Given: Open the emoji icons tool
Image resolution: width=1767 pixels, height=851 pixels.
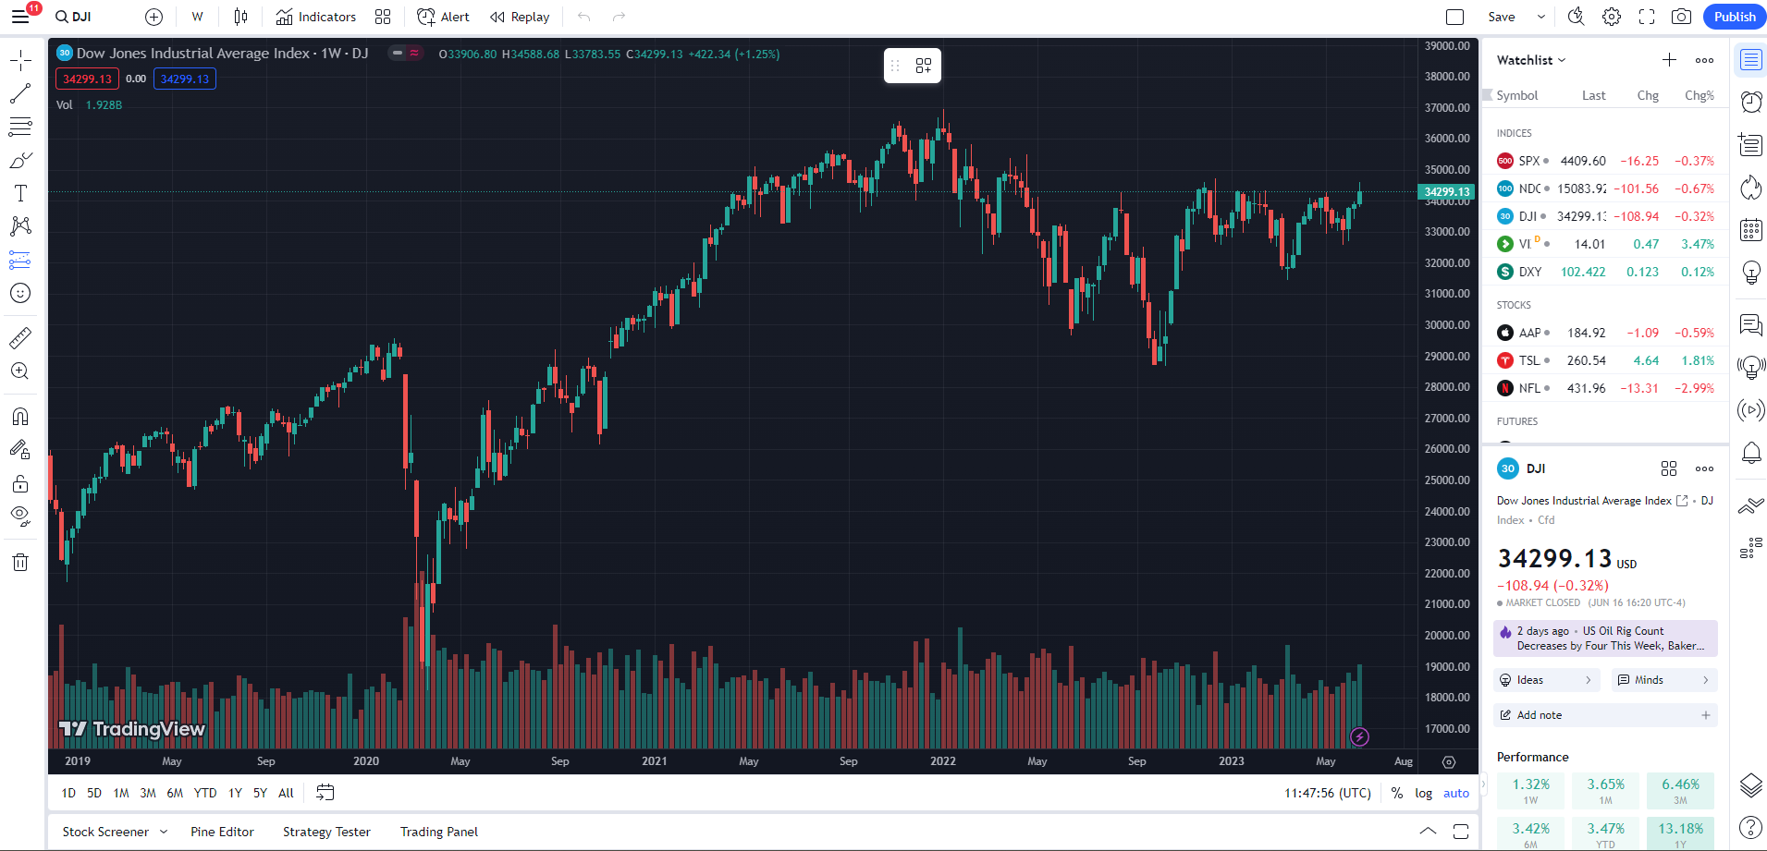Looking at the screenshot, I should coord(20,293).
